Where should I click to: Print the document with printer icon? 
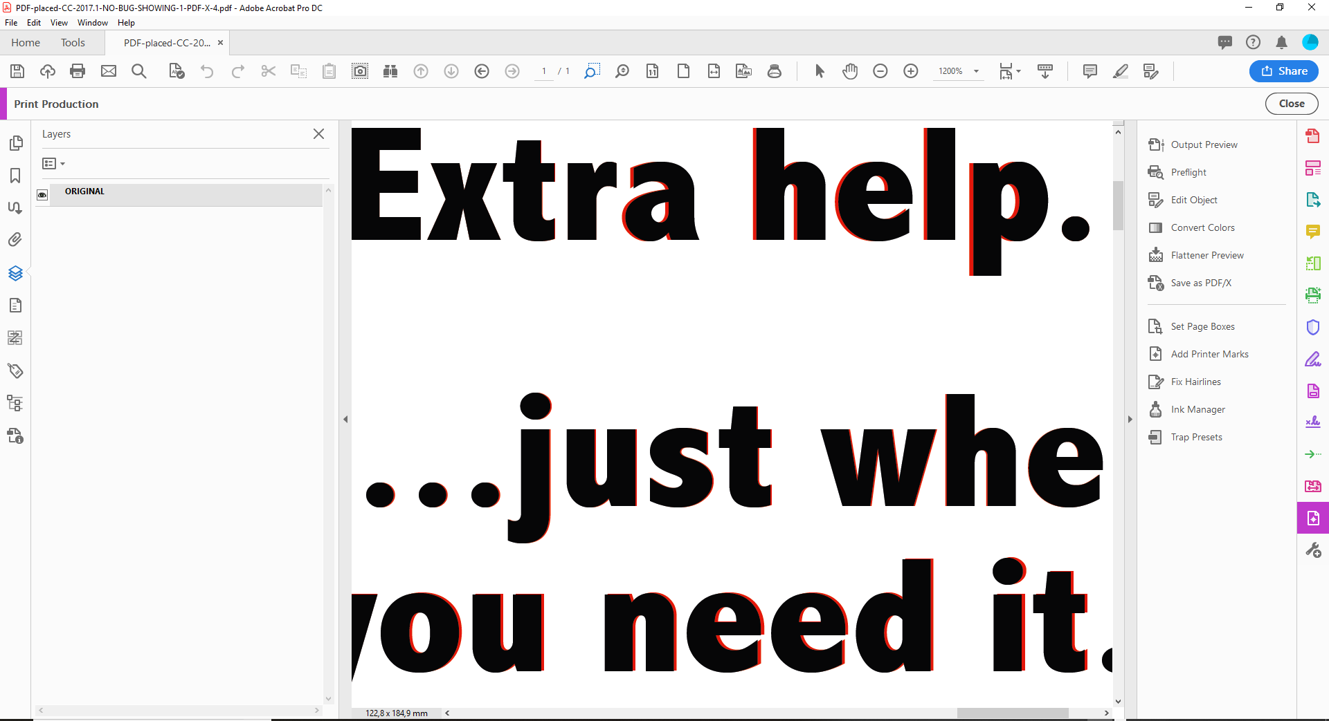78,71
